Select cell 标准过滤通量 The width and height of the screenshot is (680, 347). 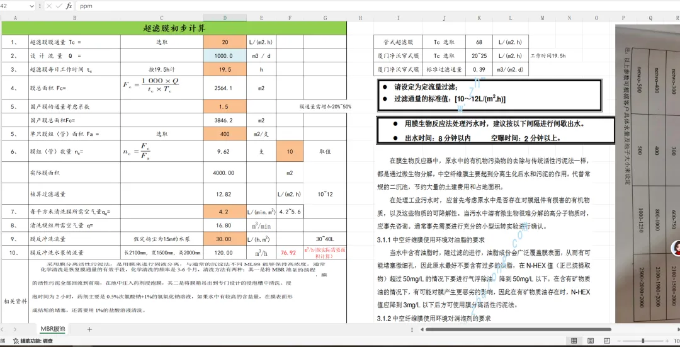pyautogui.click(x=444, y=69)
